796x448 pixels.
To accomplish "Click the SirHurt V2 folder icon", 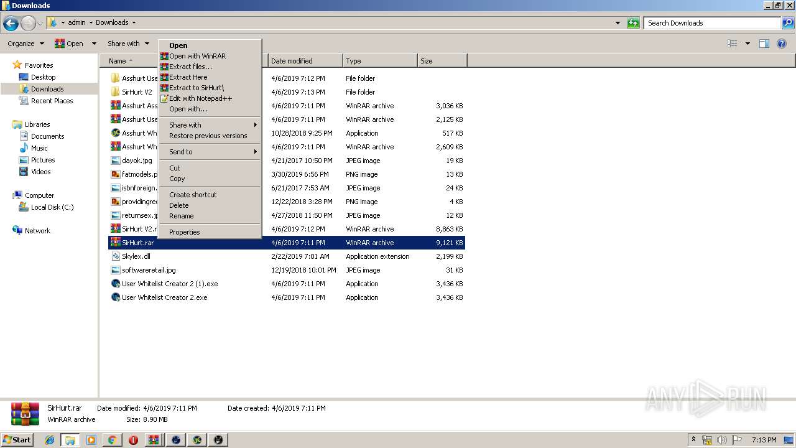I will coord(115,92).
